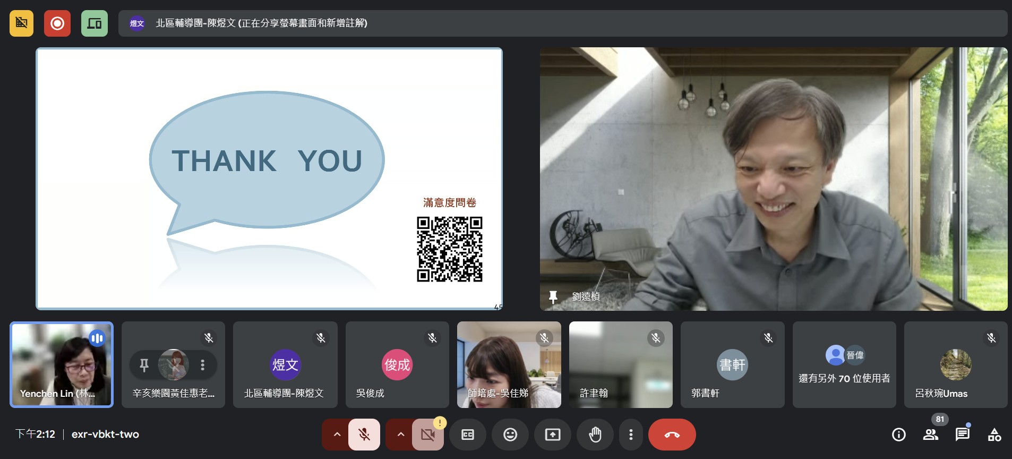Viewport: 1012px width, 459px height.
Task: Open the chat messages panel
Action: pos(962,435)
